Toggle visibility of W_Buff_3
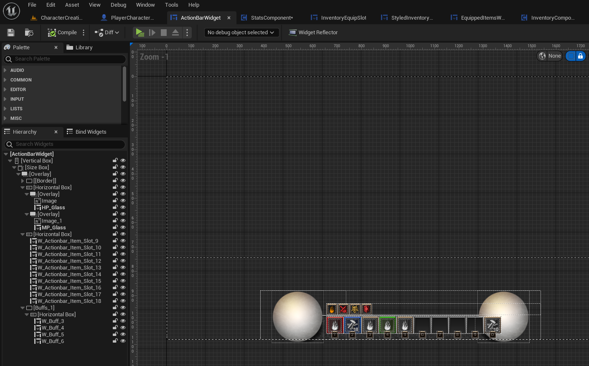 click(x=123, y=321)
